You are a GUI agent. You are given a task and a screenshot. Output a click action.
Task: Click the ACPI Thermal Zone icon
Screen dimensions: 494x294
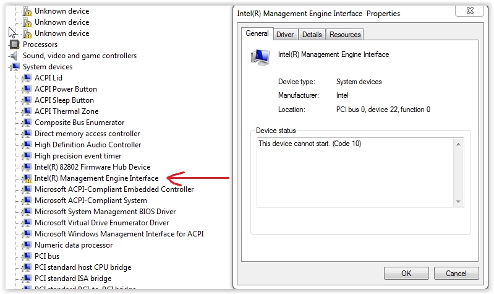pyautogui.click(x=27, y=111)
